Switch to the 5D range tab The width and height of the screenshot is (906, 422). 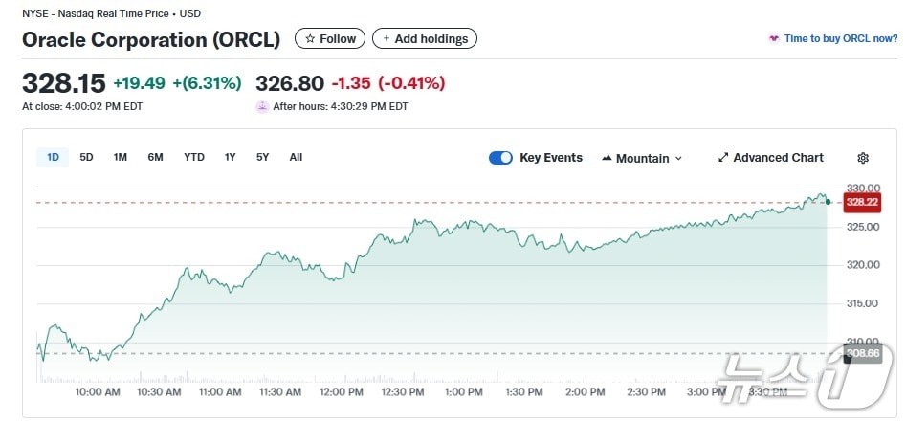coord(86,157)
